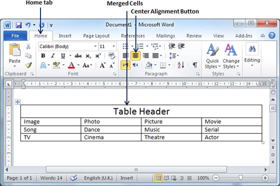
Task: Expand the Paste options arrow
Action: [14, 66]
